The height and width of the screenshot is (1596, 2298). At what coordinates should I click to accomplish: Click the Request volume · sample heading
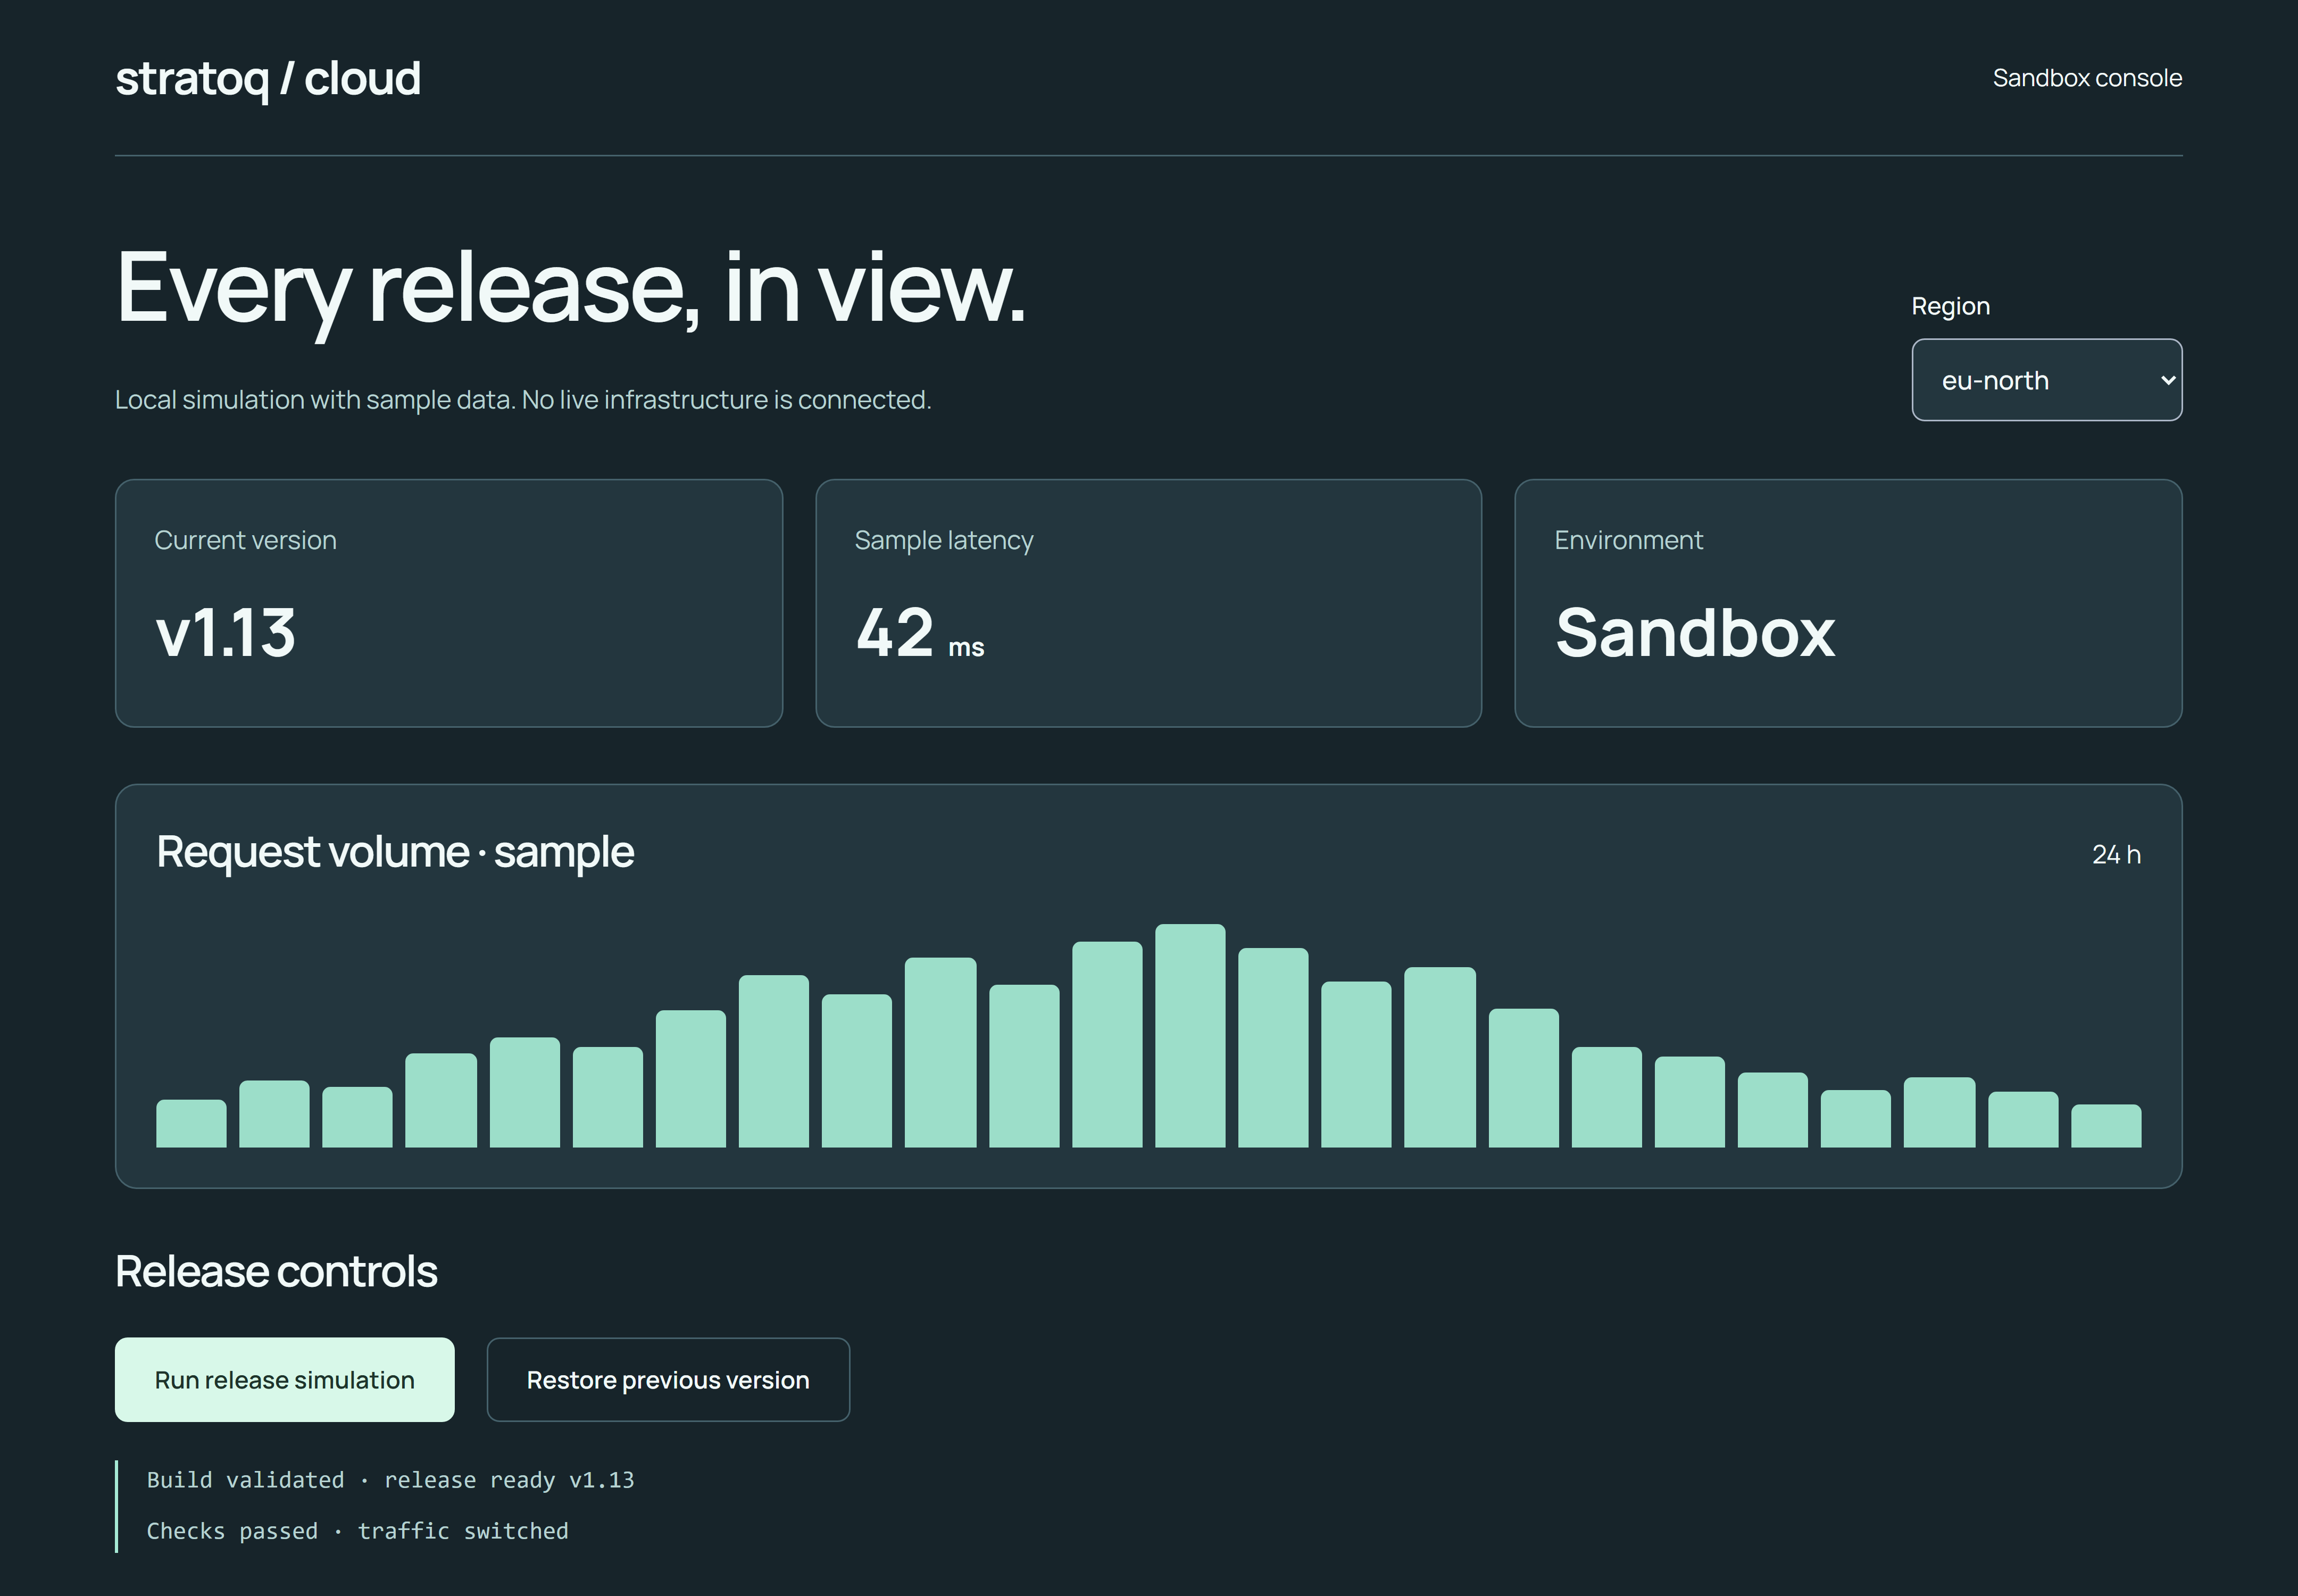(395, 852)
